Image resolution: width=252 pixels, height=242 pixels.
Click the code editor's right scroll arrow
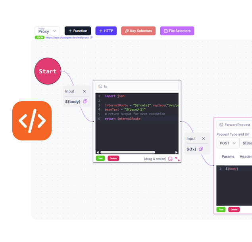[x=176, y=152]
